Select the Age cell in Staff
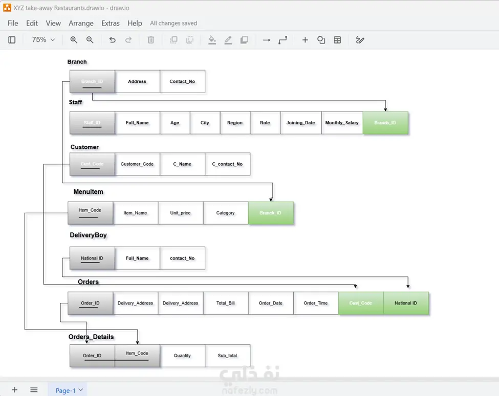499x396 pixels. point(175,123)
